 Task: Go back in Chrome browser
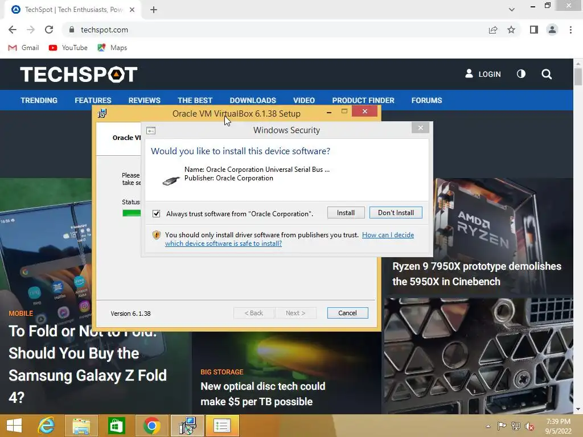coord(13,30)
